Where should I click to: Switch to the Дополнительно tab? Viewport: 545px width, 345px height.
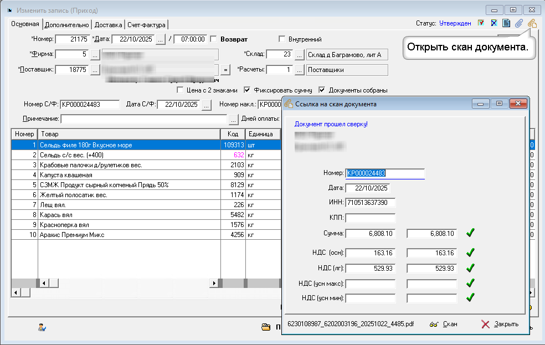click(x=66, y=25)
